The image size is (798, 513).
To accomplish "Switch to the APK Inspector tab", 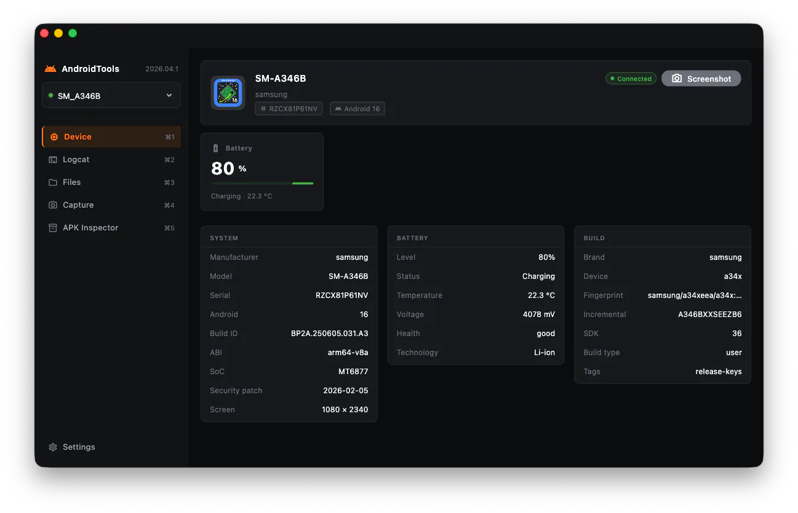I will click(111, 228).
